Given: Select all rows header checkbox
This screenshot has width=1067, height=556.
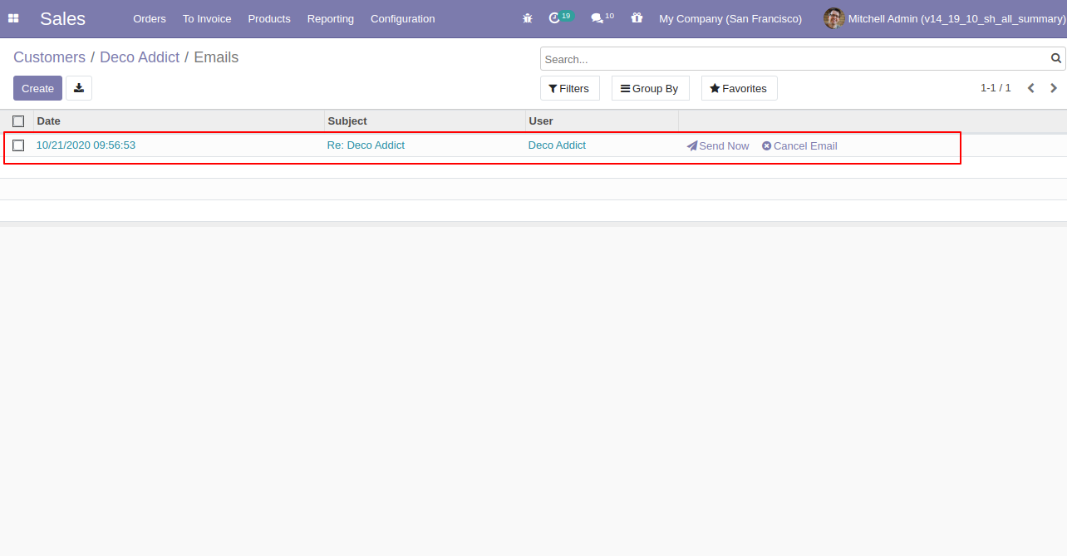Looking at the screenshot, I should point(18,121).
